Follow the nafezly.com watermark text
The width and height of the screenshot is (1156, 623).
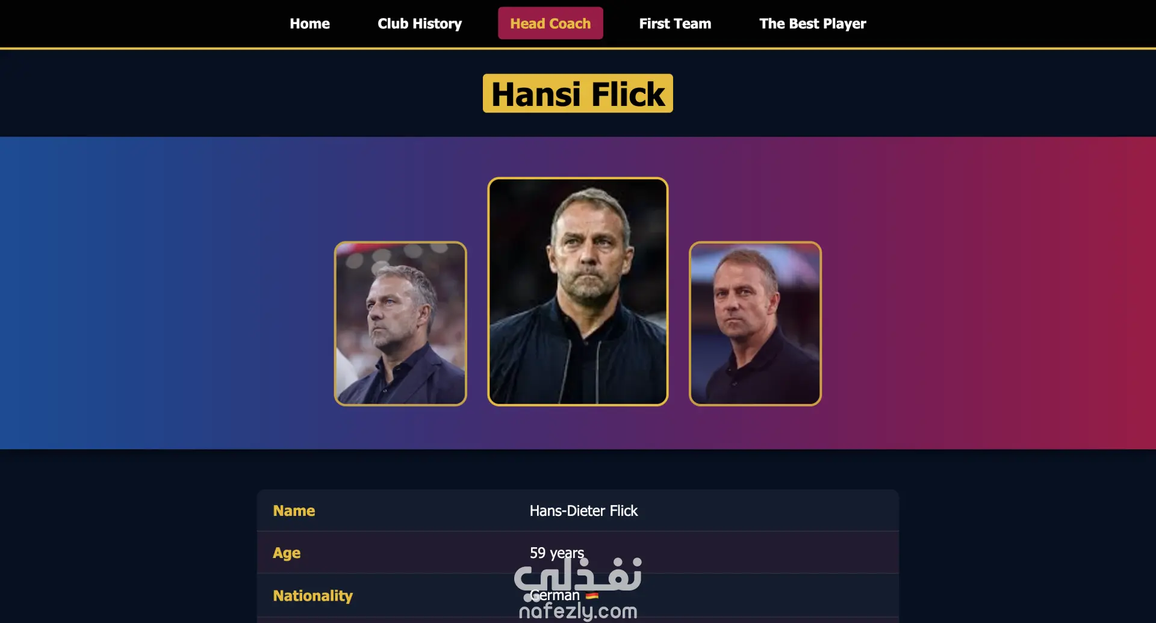pyautogui.click(x=578, y=612)
